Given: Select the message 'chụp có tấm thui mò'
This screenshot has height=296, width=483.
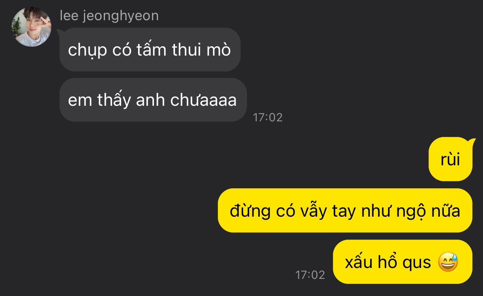Looking at the screenshot, I should point(150,49).
